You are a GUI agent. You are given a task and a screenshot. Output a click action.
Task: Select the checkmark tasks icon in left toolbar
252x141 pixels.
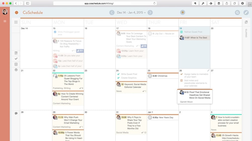tap(16, 59)
